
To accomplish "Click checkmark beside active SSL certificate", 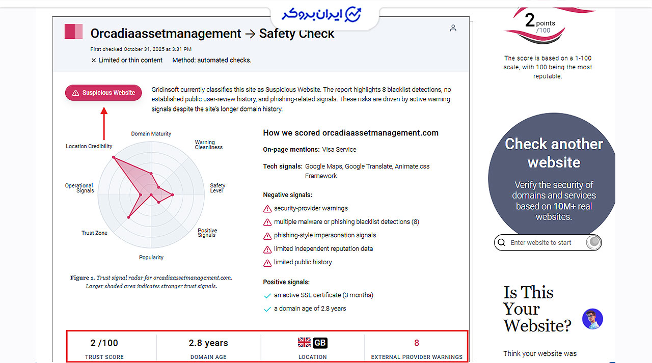I will coord(267,296).
